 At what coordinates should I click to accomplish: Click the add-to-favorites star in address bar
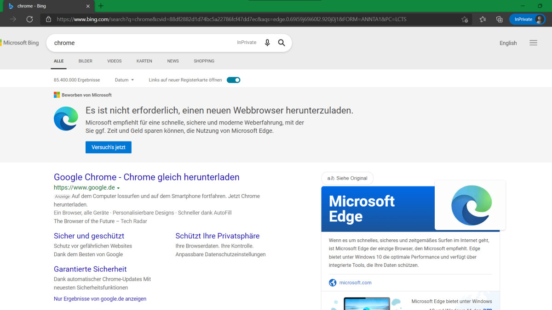pyautogui.click(x=465, y=19)
